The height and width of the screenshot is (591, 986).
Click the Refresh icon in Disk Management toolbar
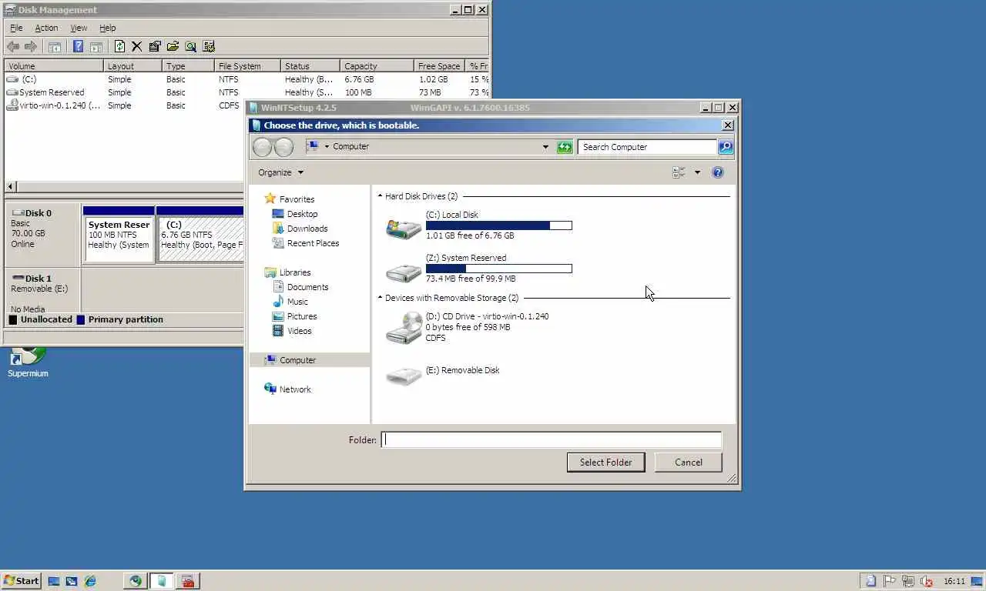click(x=119, y=47)
